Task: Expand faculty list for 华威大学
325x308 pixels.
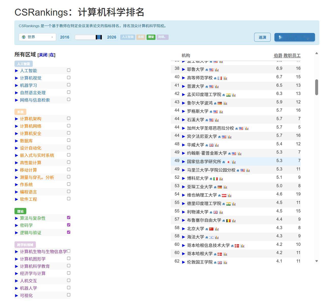Action: [x=184, y=145]
